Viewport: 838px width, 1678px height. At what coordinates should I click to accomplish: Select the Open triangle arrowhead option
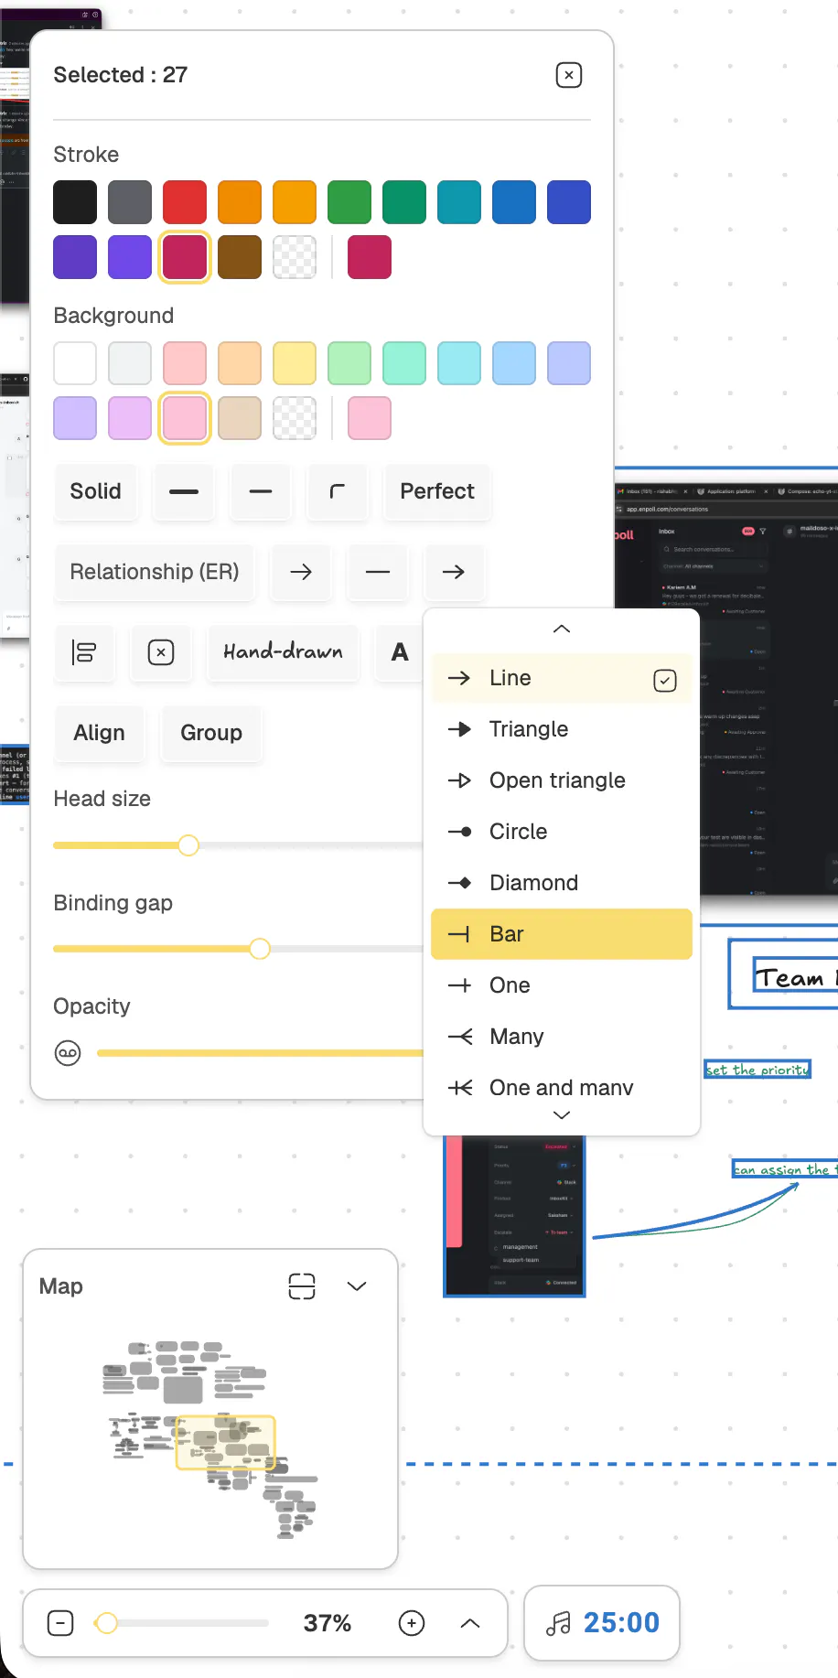point(562,780)
